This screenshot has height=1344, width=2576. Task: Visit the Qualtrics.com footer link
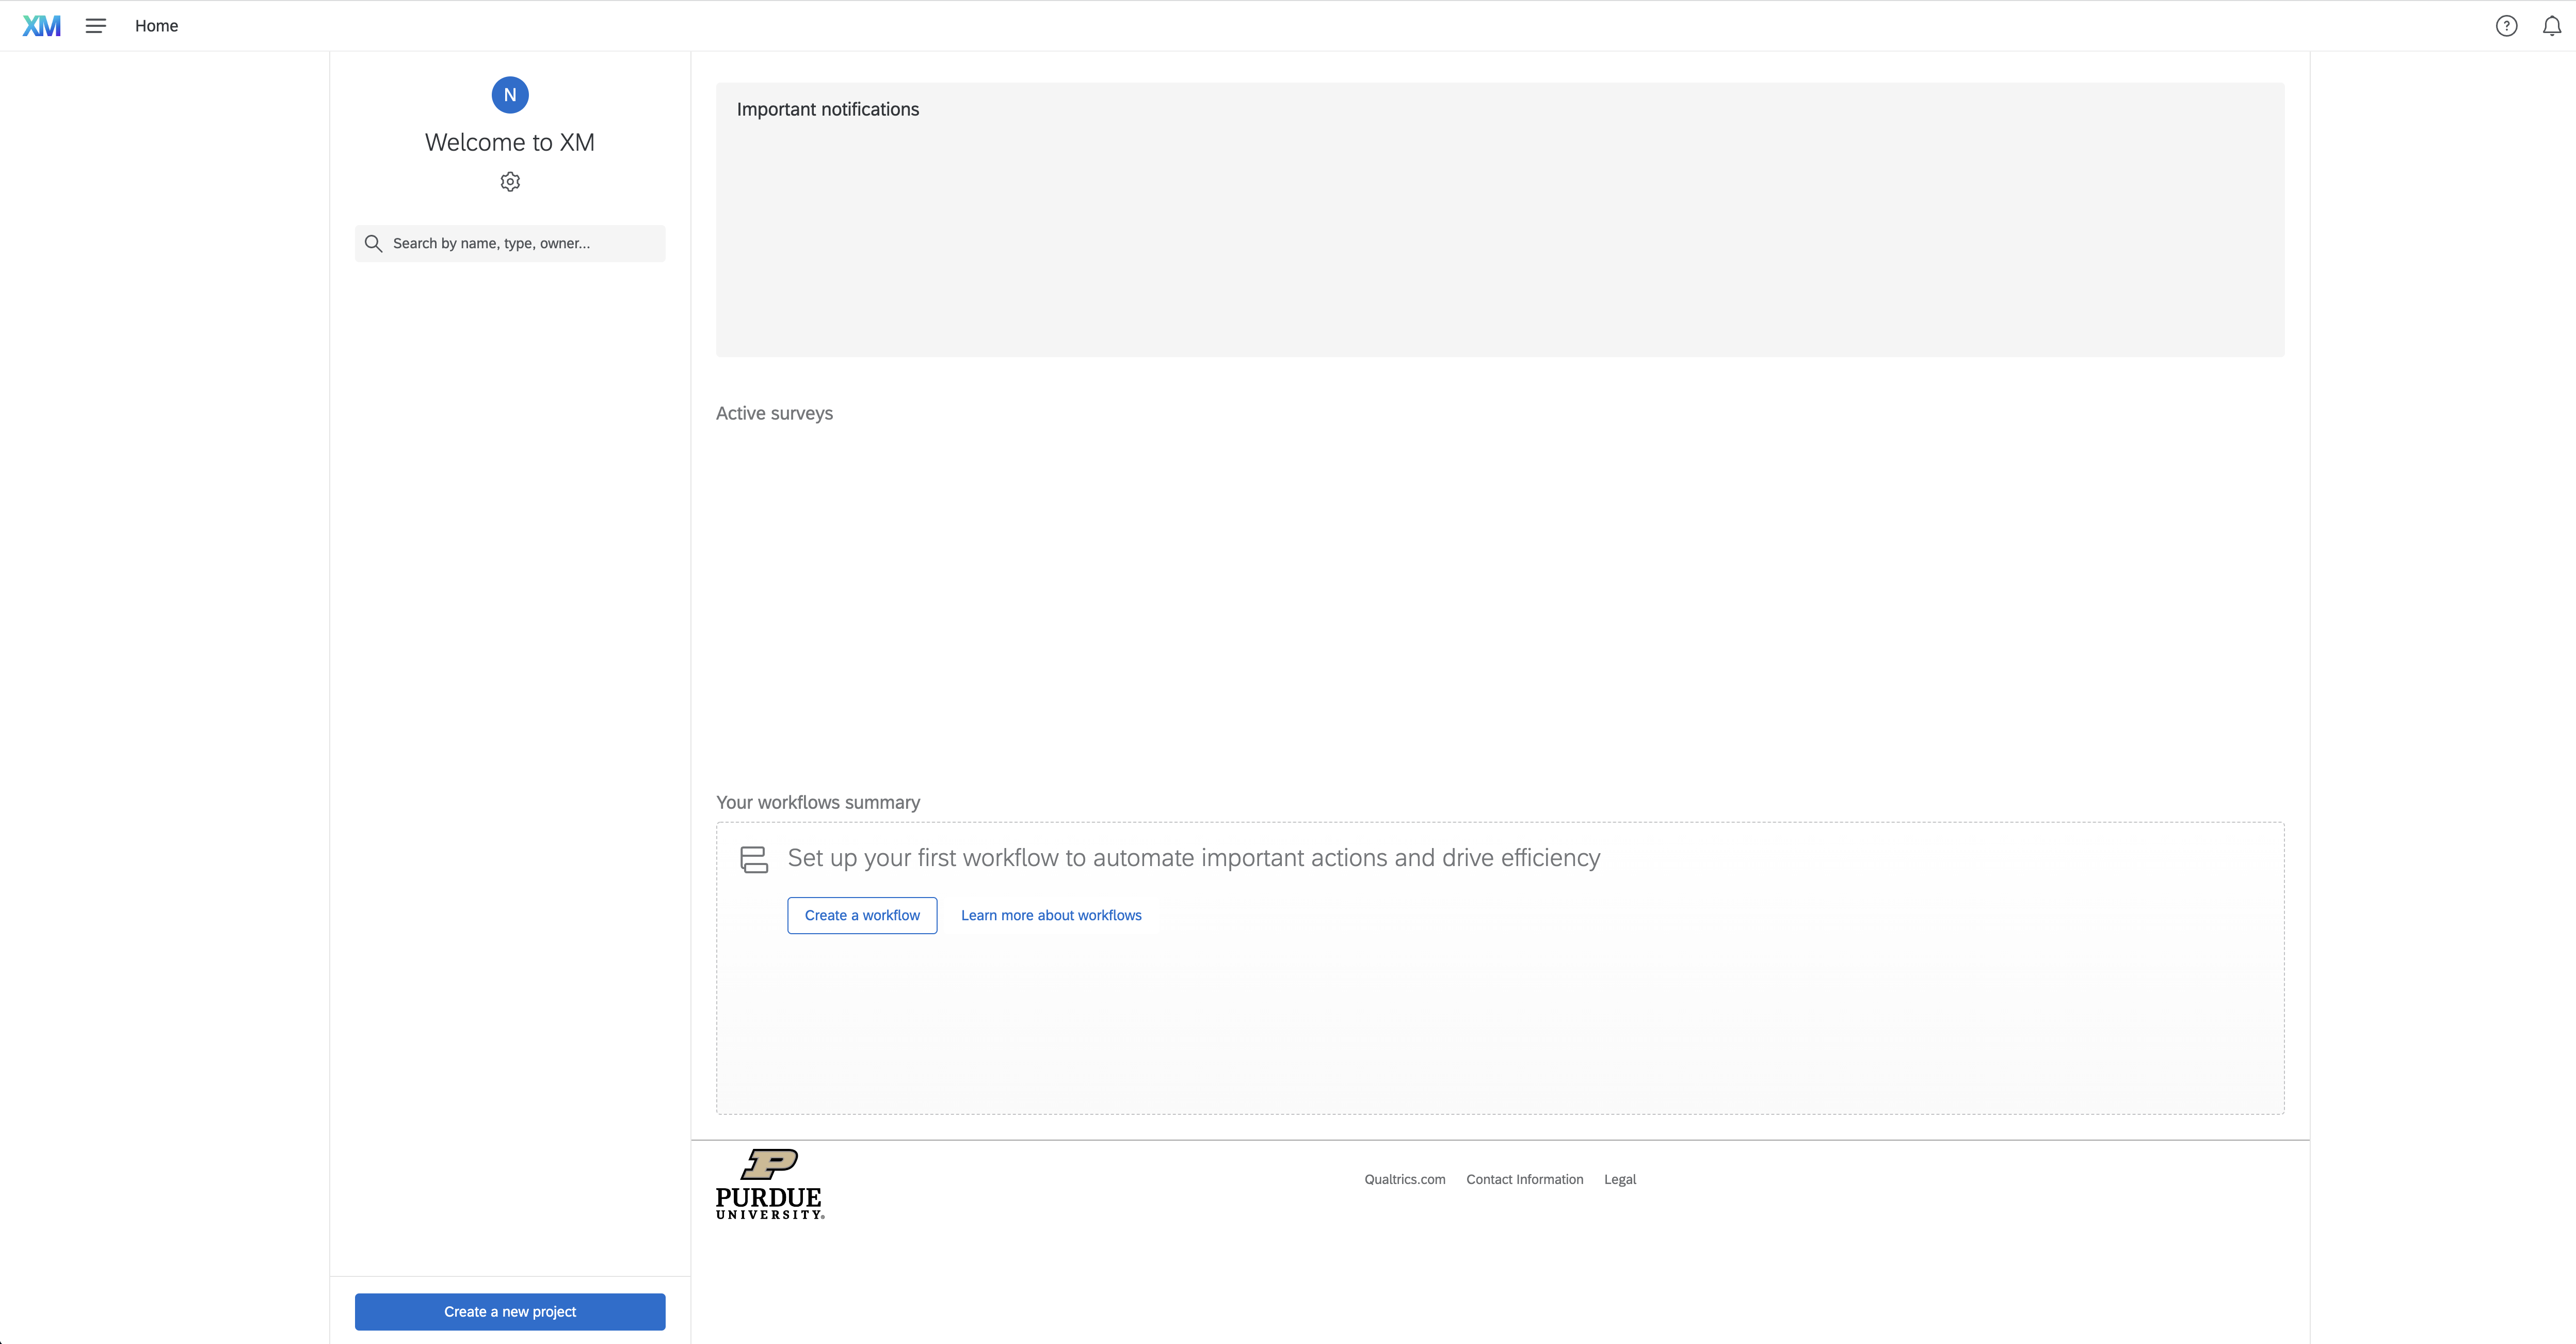(x=1404, y=1179)
